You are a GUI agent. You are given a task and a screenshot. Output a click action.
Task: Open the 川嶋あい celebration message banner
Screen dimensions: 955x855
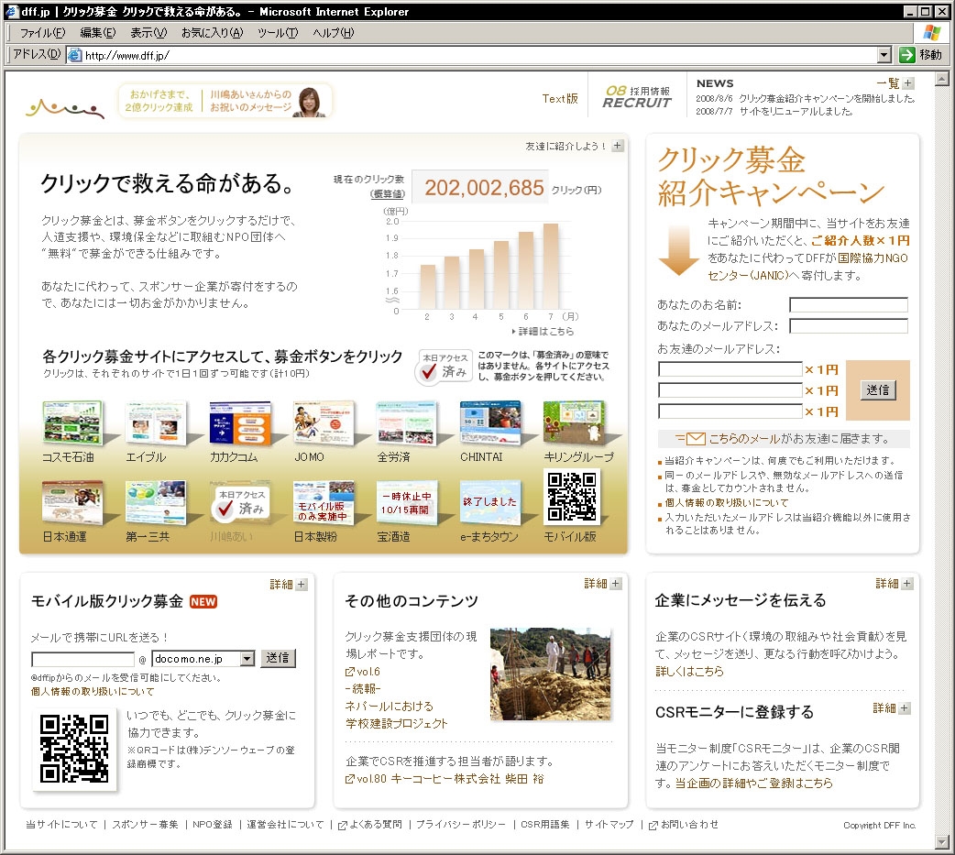pos(225,101)
